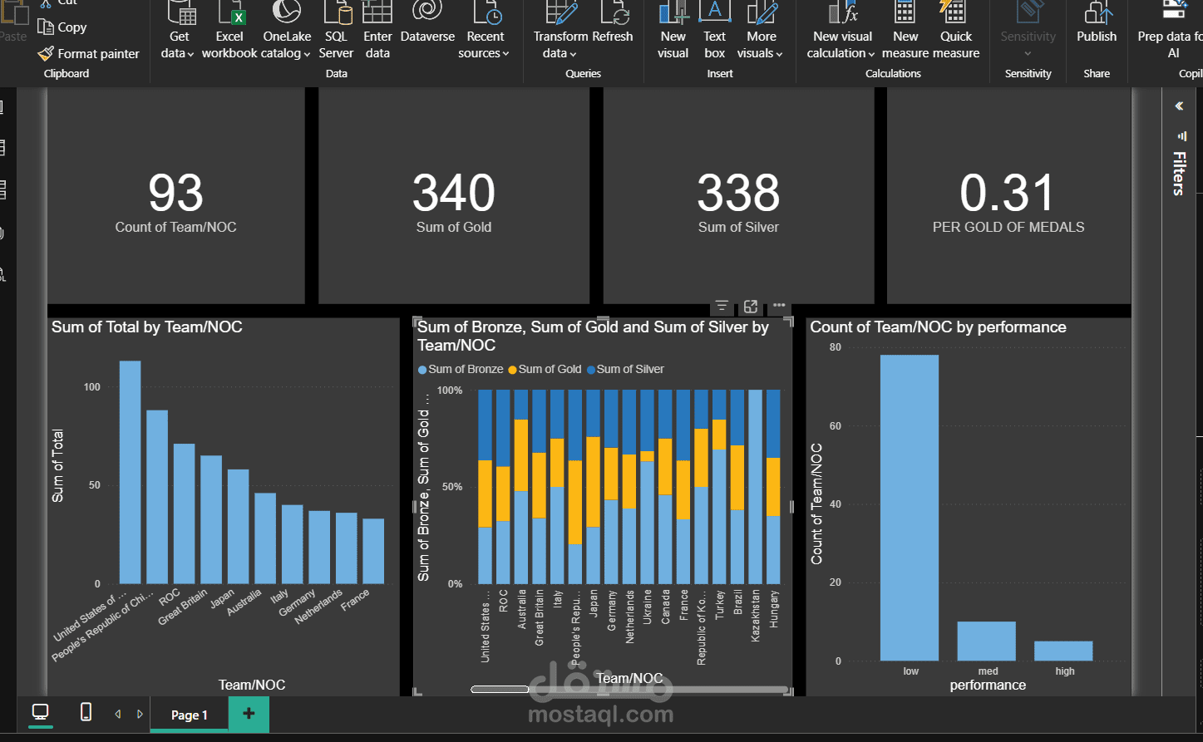This screenshot has width=1203, height=742.
Task: Go to the next page tab arrow
Action: [140, 714]
